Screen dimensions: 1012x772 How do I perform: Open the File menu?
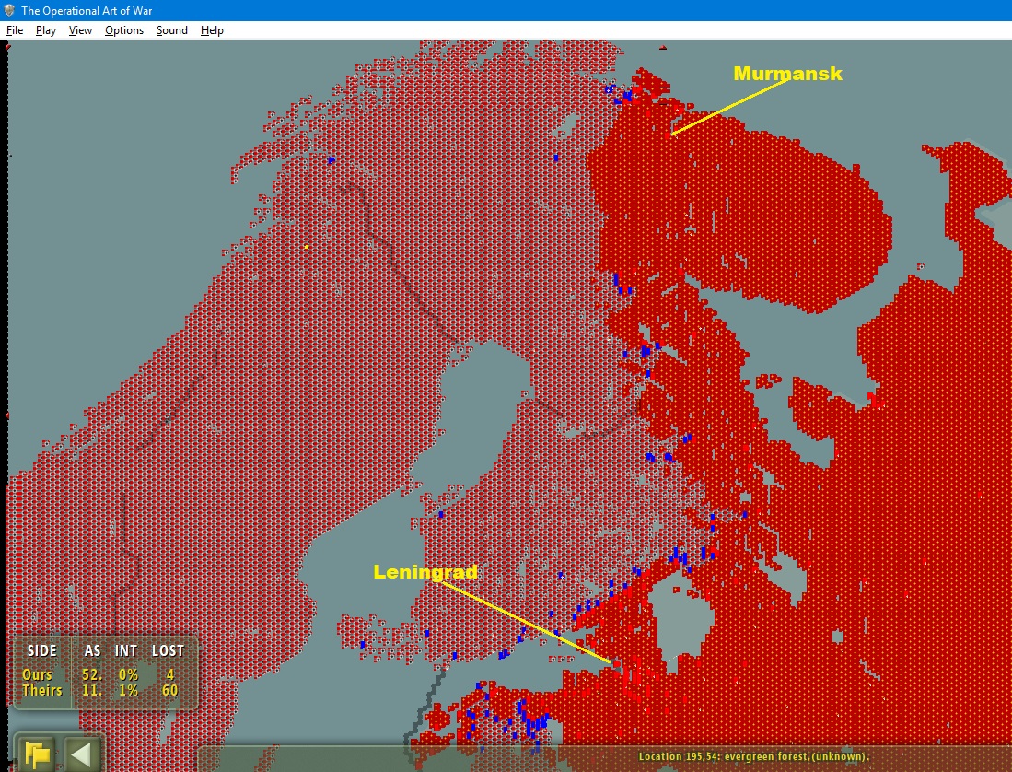point(15,30)
